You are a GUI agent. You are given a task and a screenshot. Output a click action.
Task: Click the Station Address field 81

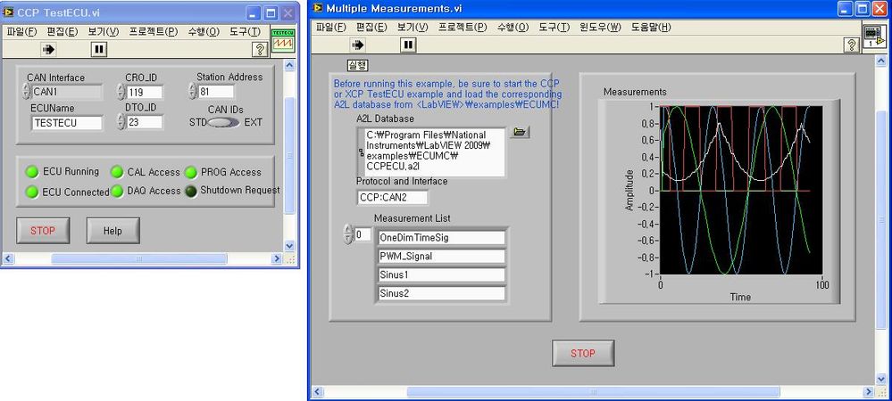point(216,92)
